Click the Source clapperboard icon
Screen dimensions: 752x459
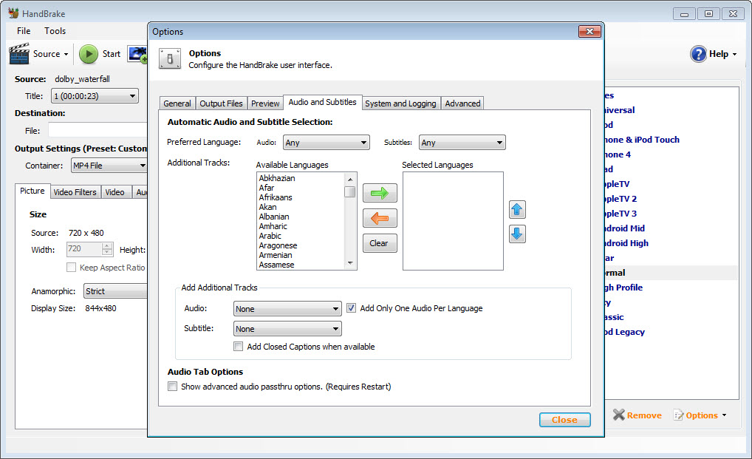(19, 54)
